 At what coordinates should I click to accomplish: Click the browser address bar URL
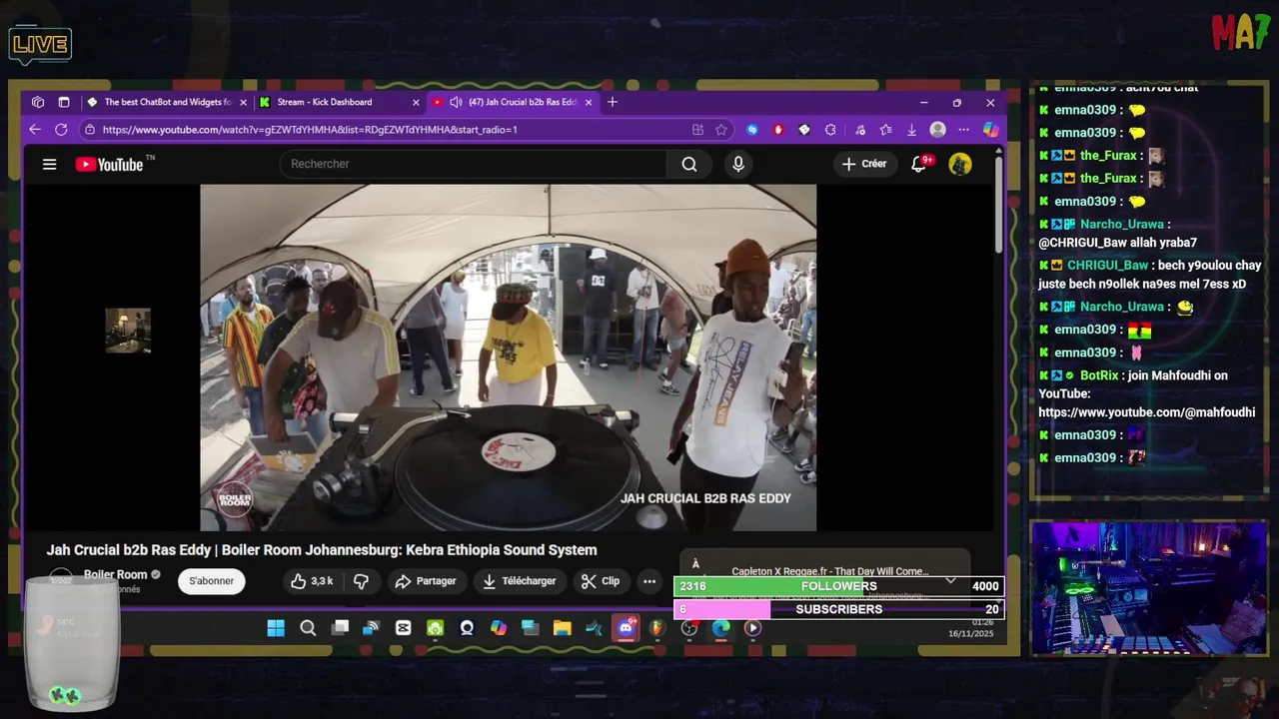(310, 130)
